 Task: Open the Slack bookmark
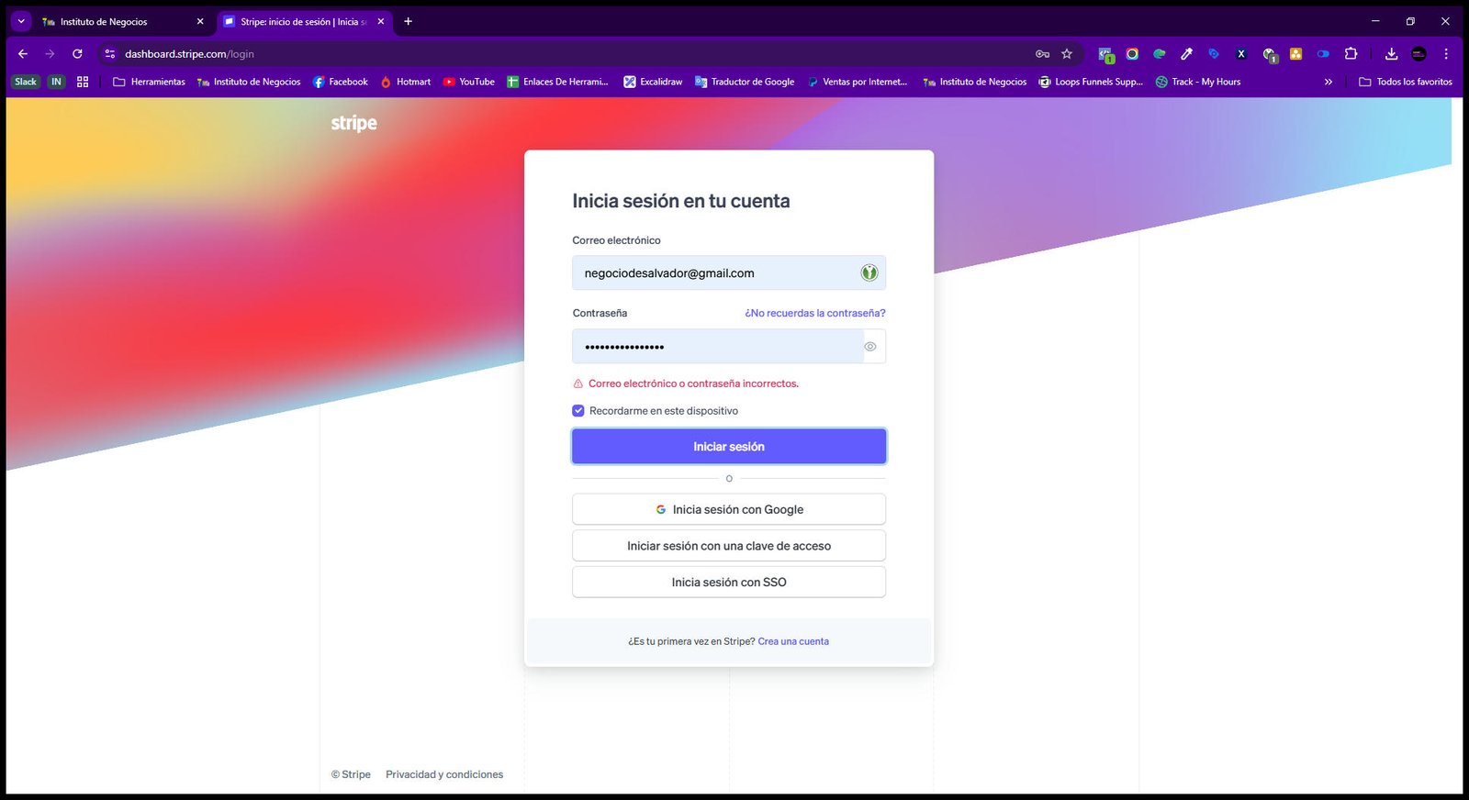point(26,82)
